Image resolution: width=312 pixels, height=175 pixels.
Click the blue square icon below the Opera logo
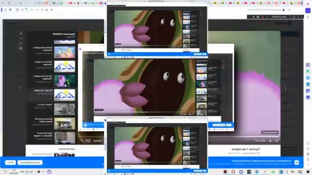click(x=308, y=11)
